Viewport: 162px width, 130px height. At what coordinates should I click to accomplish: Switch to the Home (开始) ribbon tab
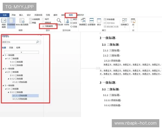[13, 15]
